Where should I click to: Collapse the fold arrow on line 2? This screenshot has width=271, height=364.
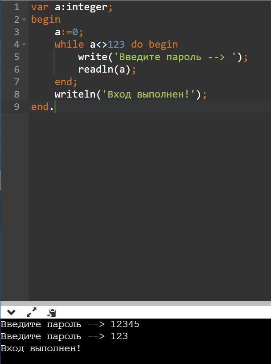pos(24,20)
